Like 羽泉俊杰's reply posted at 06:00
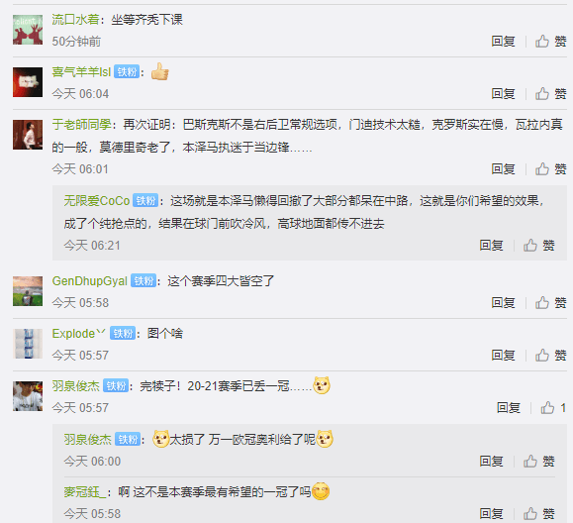This screenshot has width=573, height=523. click(x=539, y=462)
